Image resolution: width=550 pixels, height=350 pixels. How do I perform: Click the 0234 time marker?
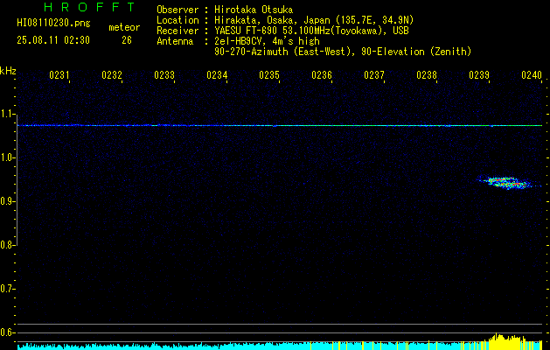point(217,75)
